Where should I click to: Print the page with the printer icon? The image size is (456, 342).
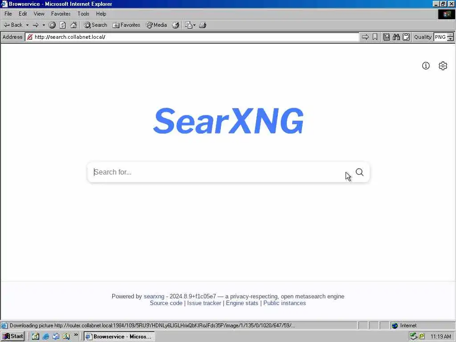(x=203, y=25)
